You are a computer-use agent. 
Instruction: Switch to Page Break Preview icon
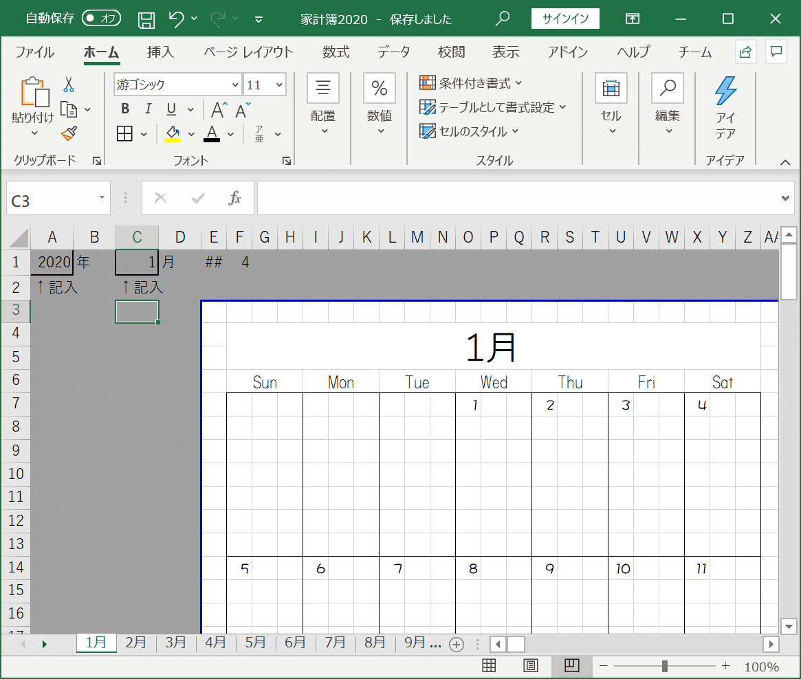tap(571, 666)
